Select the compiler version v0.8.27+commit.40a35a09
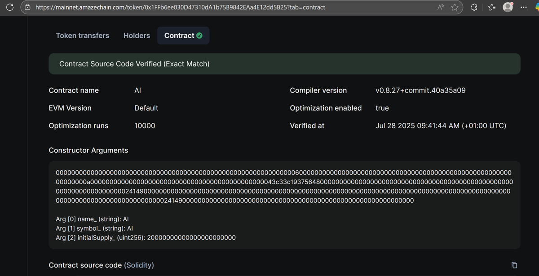The image size is (539, 276). 420,90
